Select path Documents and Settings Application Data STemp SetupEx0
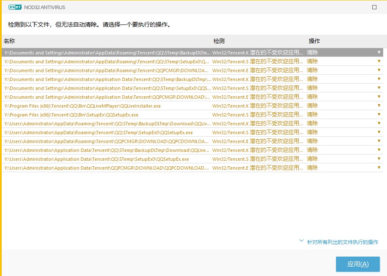This screenshot has height=276, width=387. point(108,88)
